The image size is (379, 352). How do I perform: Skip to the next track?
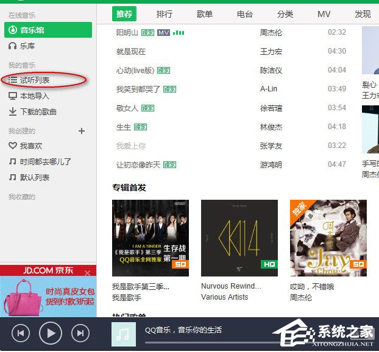click(x=80, y=333)
